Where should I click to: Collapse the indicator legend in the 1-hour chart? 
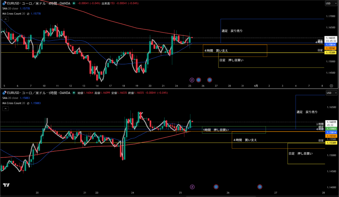click(5, 108)
